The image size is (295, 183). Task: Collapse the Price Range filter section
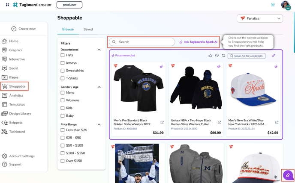(99, 124)
